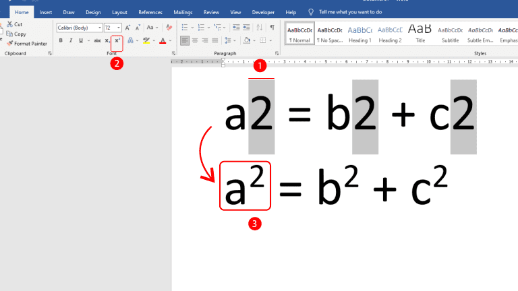The image size is (518, 291).
Task: Click the Borders icon
Action: point(263,40)
